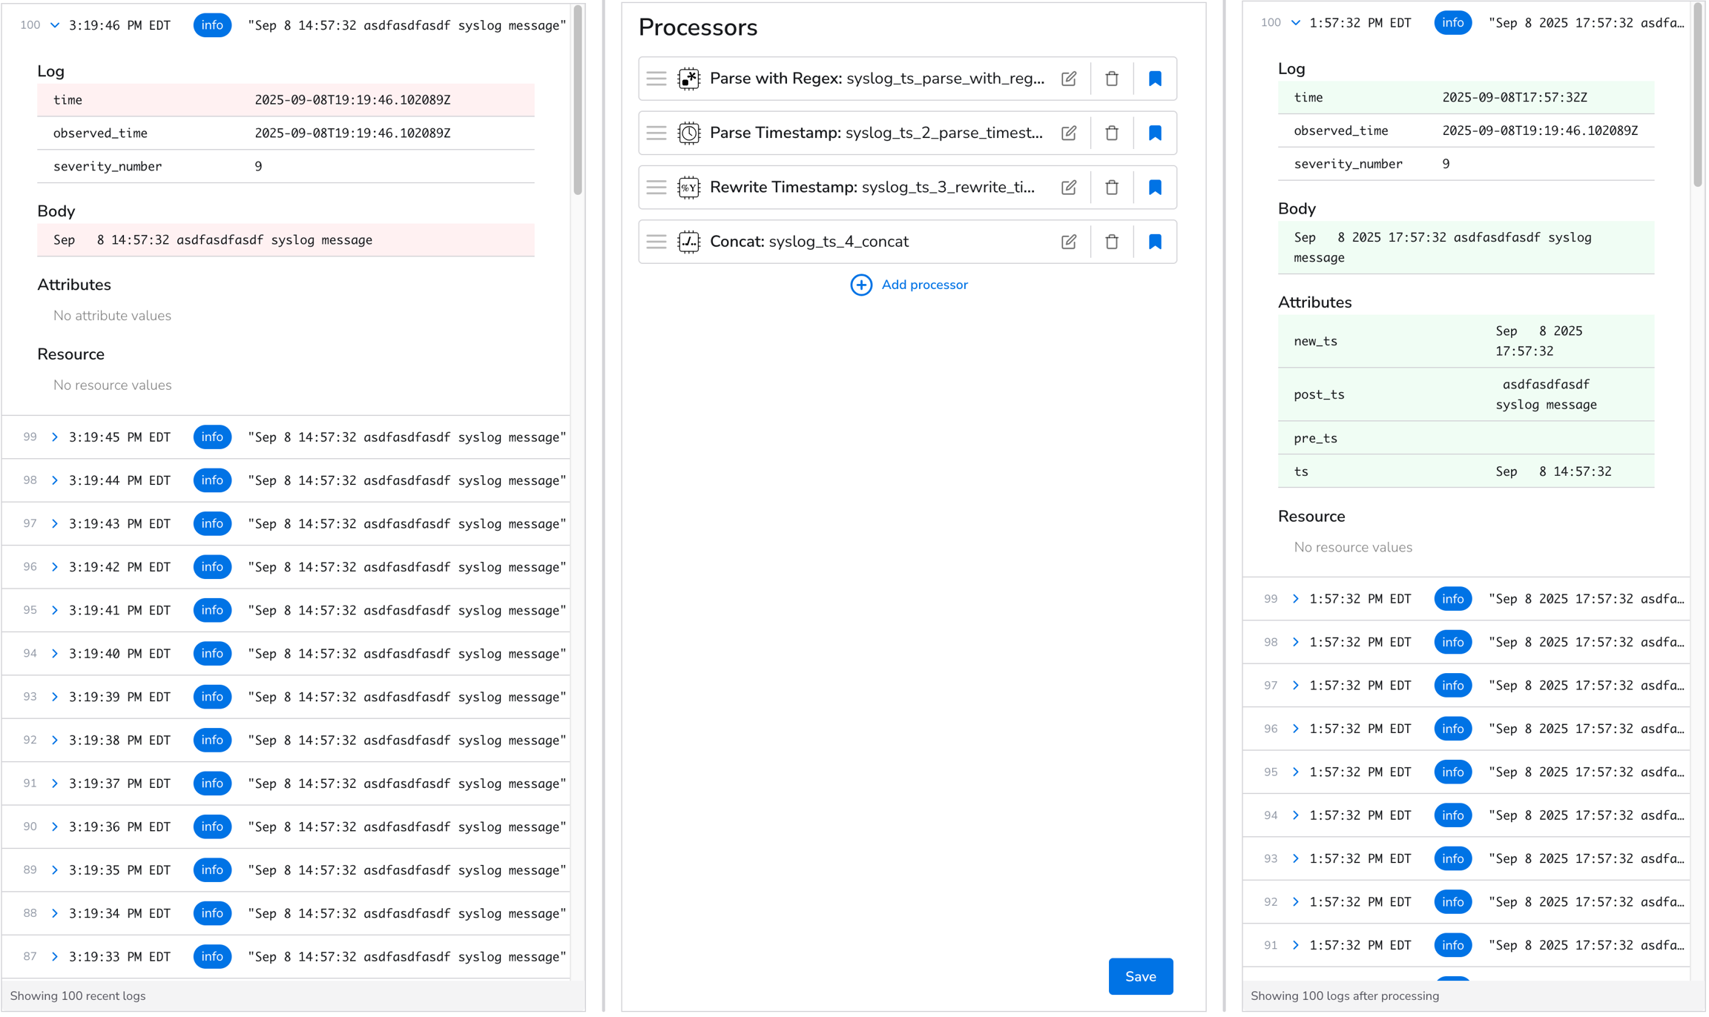Screen dimensions: 1709x1017
Task: Toggle bookmark on Parse with Regex processor
Action: click(x=1155, y=79)
